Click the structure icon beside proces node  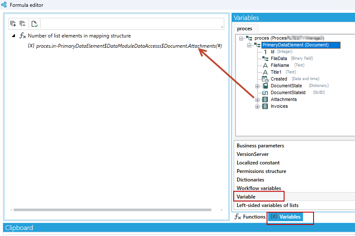pos(249,38)
